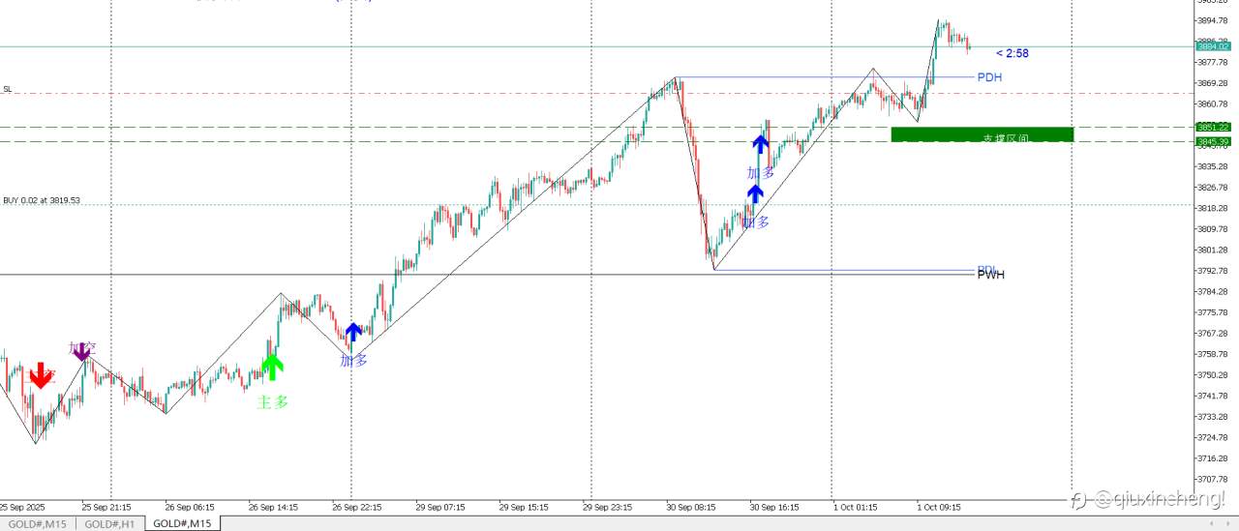
Task: Select lower of two stacked blue arrows
Action: point(755,193)
